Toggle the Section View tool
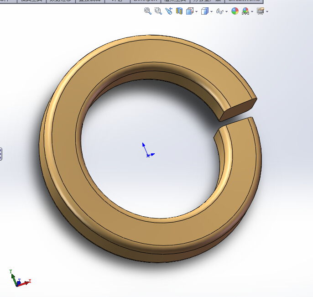The height and width of the screenshot is (297, 313). tap(179, 11)
